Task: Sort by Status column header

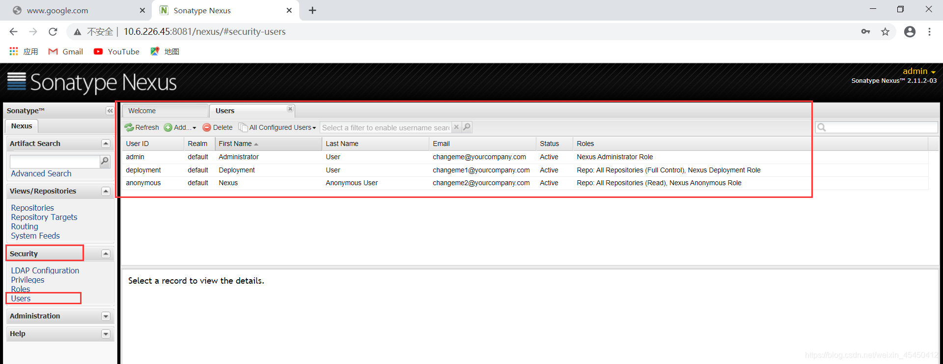Action: pos(555,144)
